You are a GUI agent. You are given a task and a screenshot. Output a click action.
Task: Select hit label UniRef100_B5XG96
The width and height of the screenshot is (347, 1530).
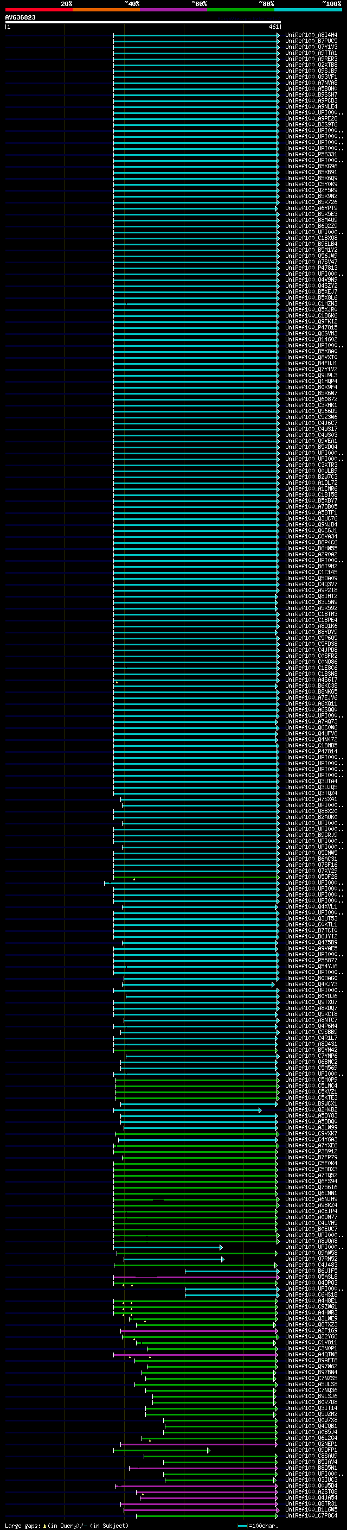(x=311, y=166)
